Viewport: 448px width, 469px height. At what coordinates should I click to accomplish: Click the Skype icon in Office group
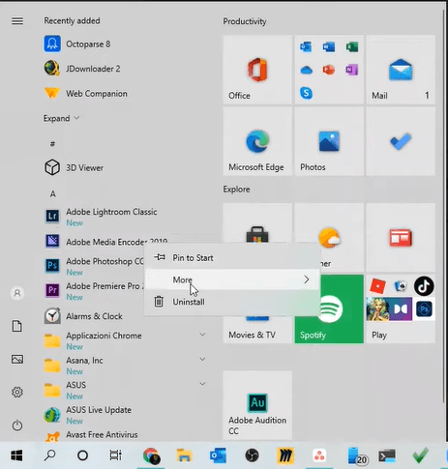(306, 93)
